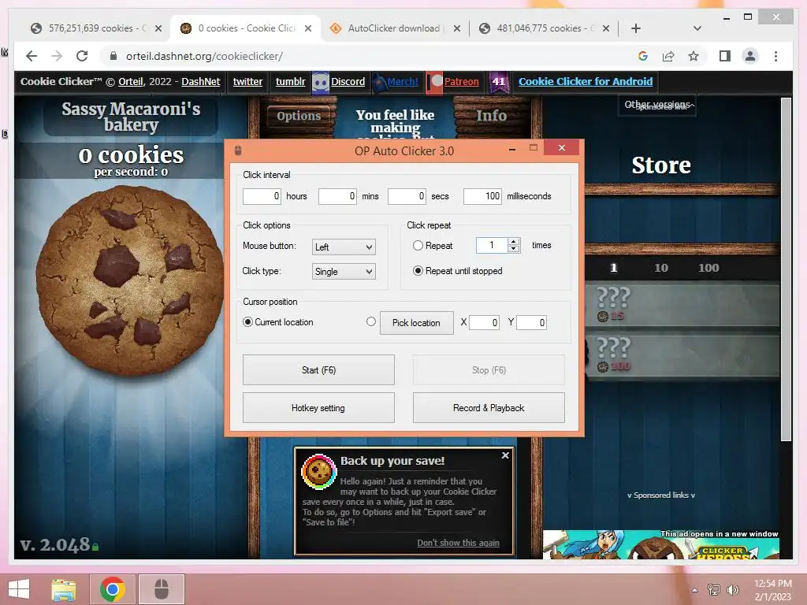The width and height of the screenshot is (807, 605).
Task: Select buy amount 100 in Store
Action: (708, 268)
